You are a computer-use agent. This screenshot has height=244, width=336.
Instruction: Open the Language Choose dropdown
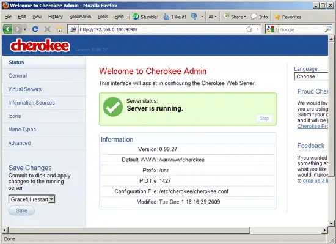click(311, 76)
